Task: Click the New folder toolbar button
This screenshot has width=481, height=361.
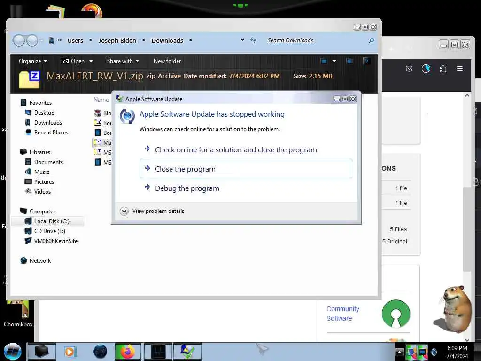Action: tap(167, 61)
